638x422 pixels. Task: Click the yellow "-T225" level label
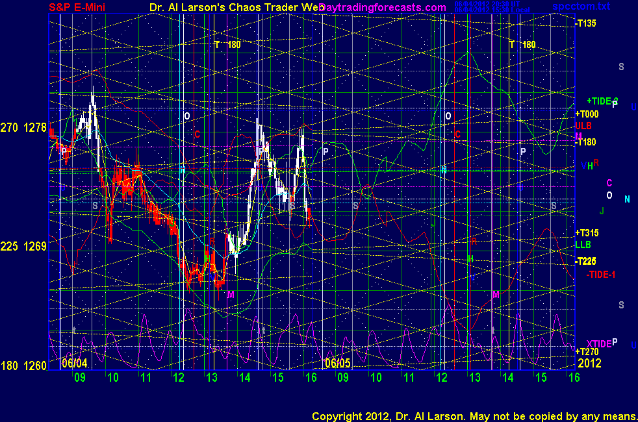[x=585, y=261]
